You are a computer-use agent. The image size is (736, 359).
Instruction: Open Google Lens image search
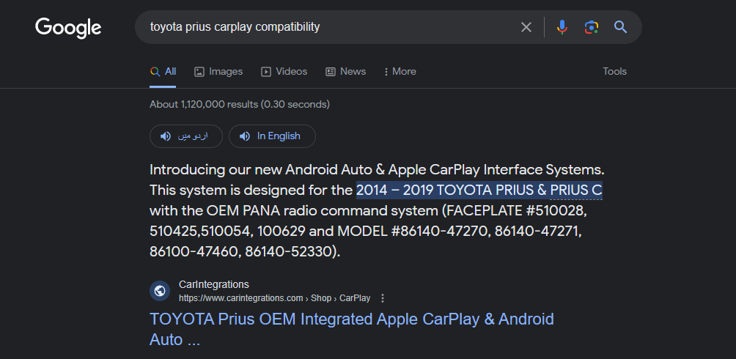tap(591, 27)
